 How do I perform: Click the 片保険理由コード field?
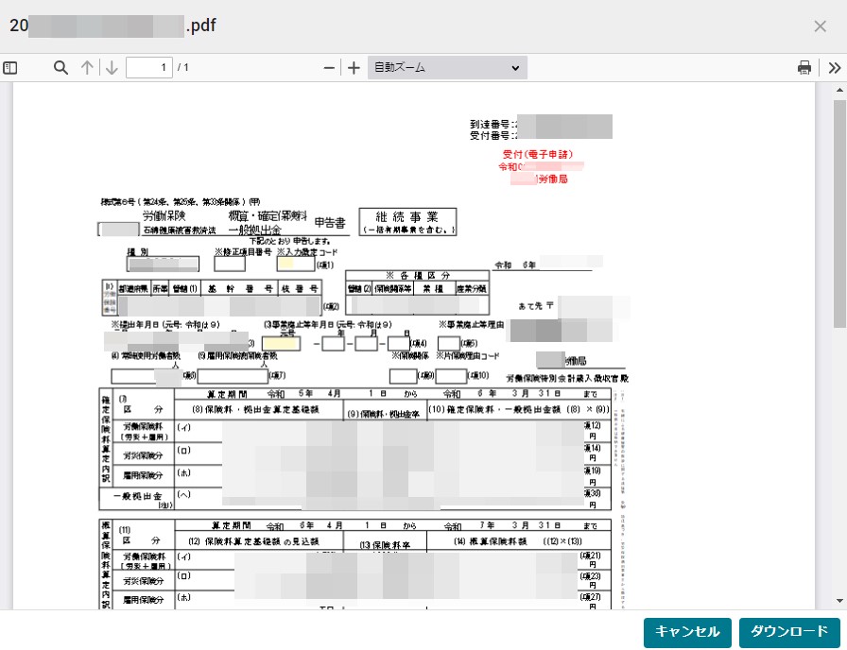(x=452, y=376)
